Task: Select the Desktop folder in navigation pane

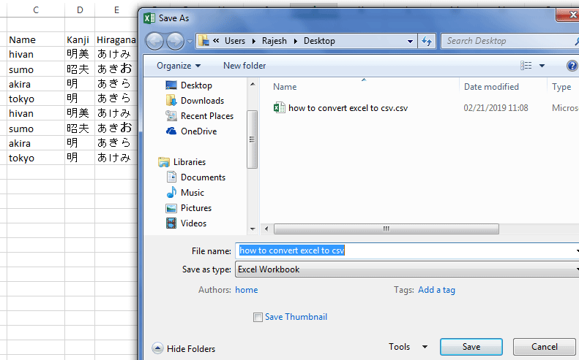Action: pos(195,85)
